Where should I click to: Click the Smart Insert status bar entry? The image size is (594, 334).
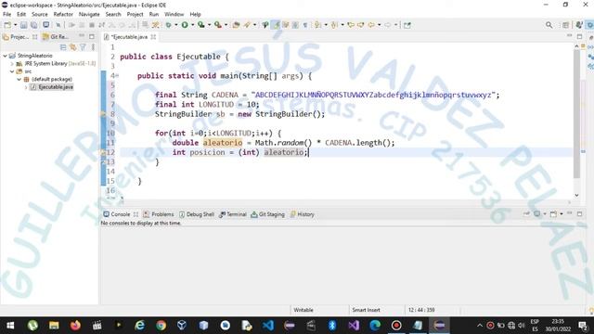pos(366,310)
